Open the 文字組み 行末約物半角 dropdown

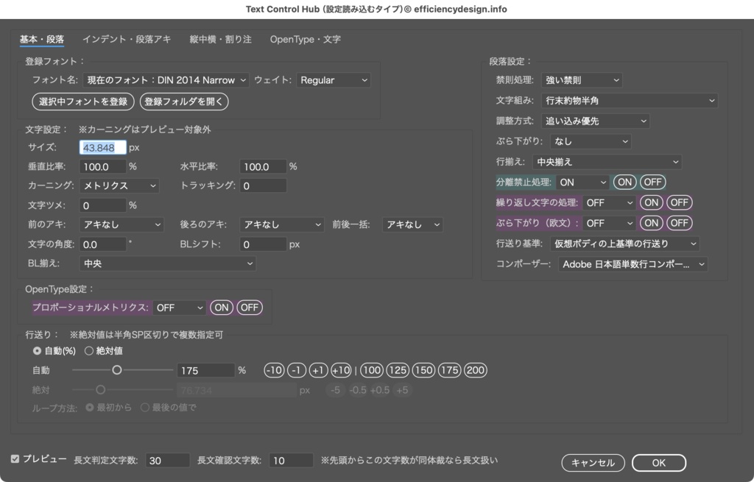click(x=630, y=101)
